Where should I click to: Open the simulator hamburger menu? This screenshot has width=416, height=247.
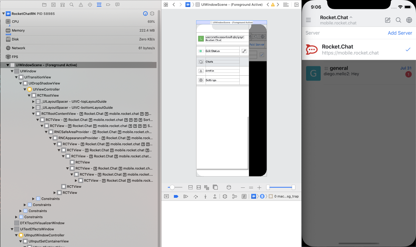[308, 20]
